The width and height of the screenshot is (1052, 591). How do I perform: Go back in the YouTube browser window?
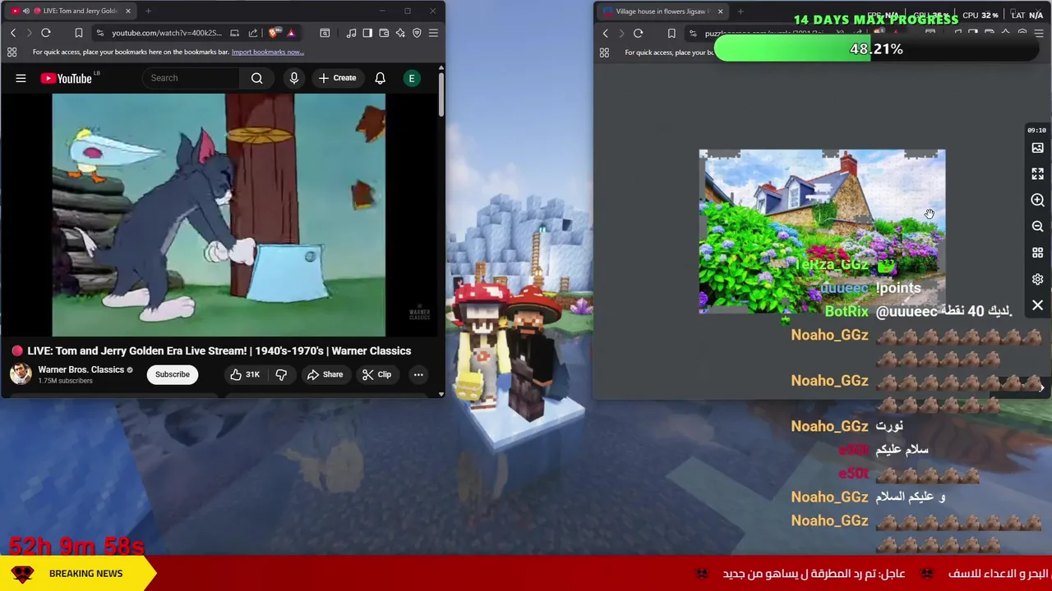[x=13, y=33]
